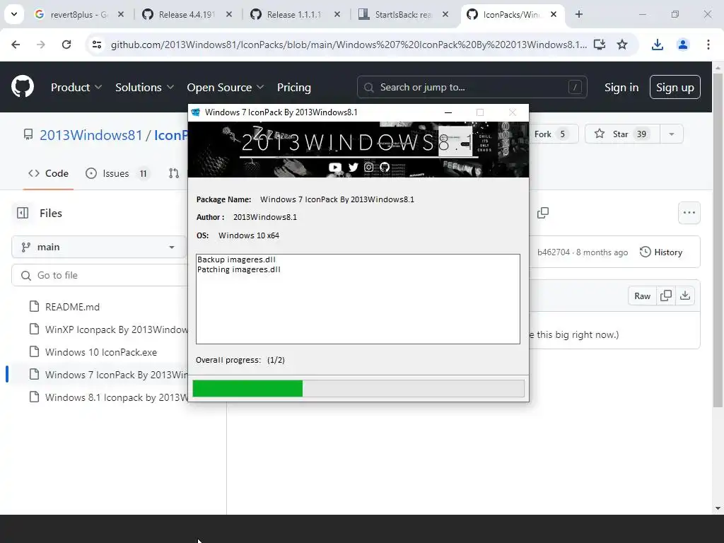The height and width of the screenshot is (543, 724).
Task: Click the "Patching imageres.dll" log line
Action: (239, 269)
